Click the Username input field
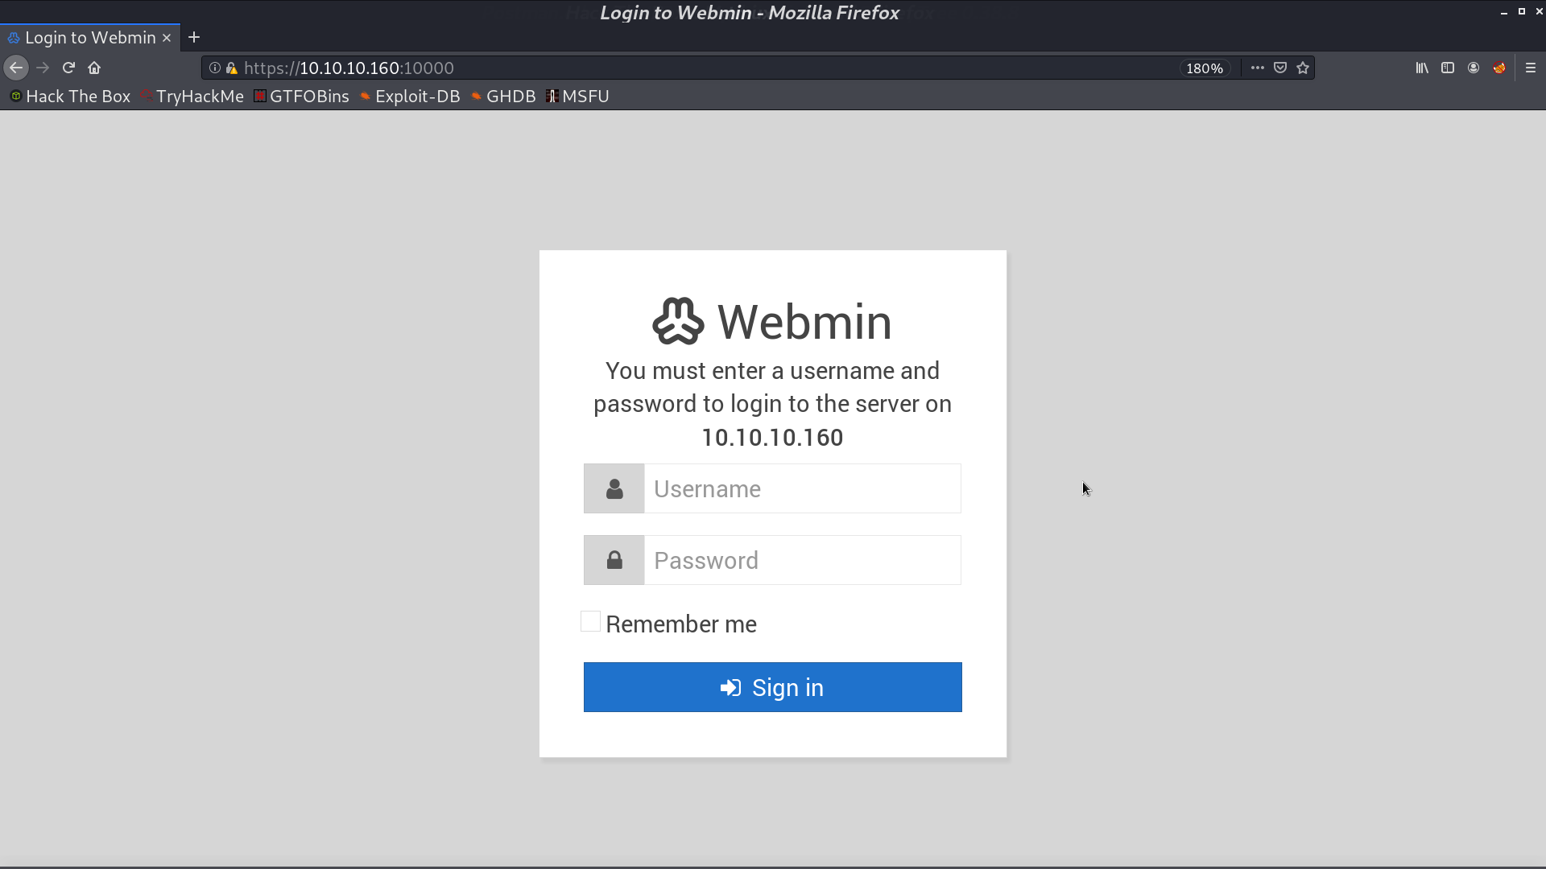 [x=803, y=488]
